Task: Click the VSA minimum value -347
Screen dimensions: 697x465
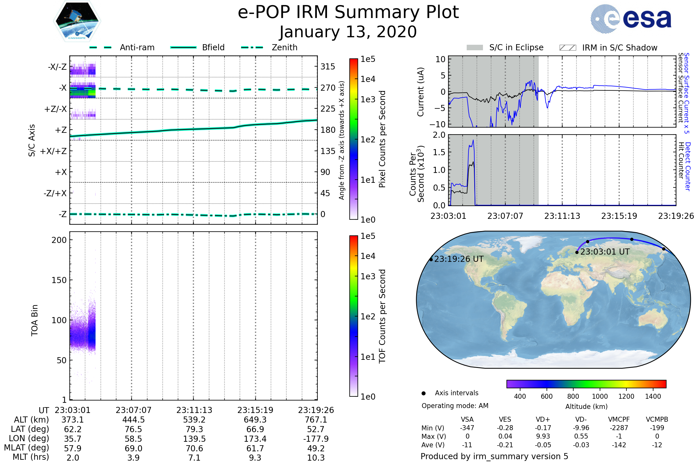Action: (x=467, y=428)
